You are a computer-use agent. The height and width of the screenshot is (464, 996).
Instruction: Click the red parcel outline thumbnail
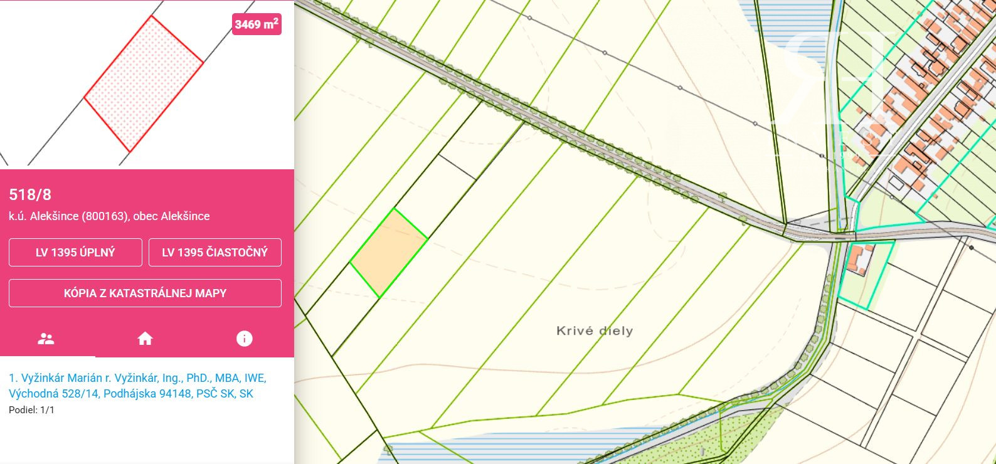(144, 85)
